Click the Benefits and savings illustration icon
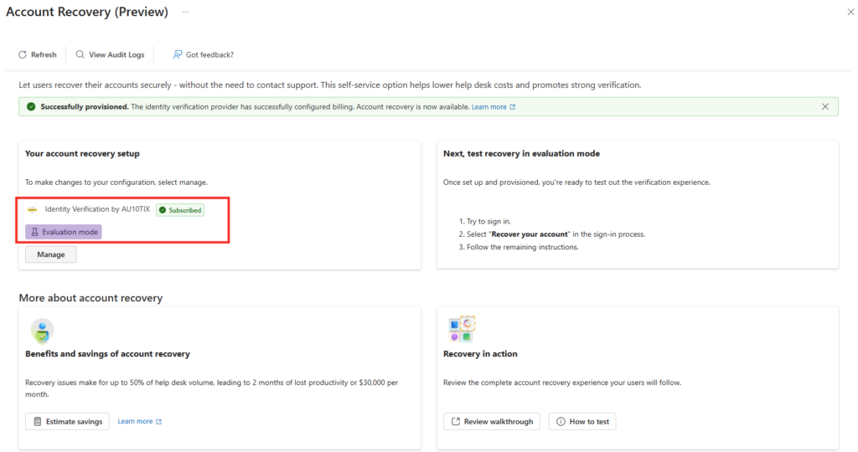This screenshot has height=452, width=858. point(42,331)
